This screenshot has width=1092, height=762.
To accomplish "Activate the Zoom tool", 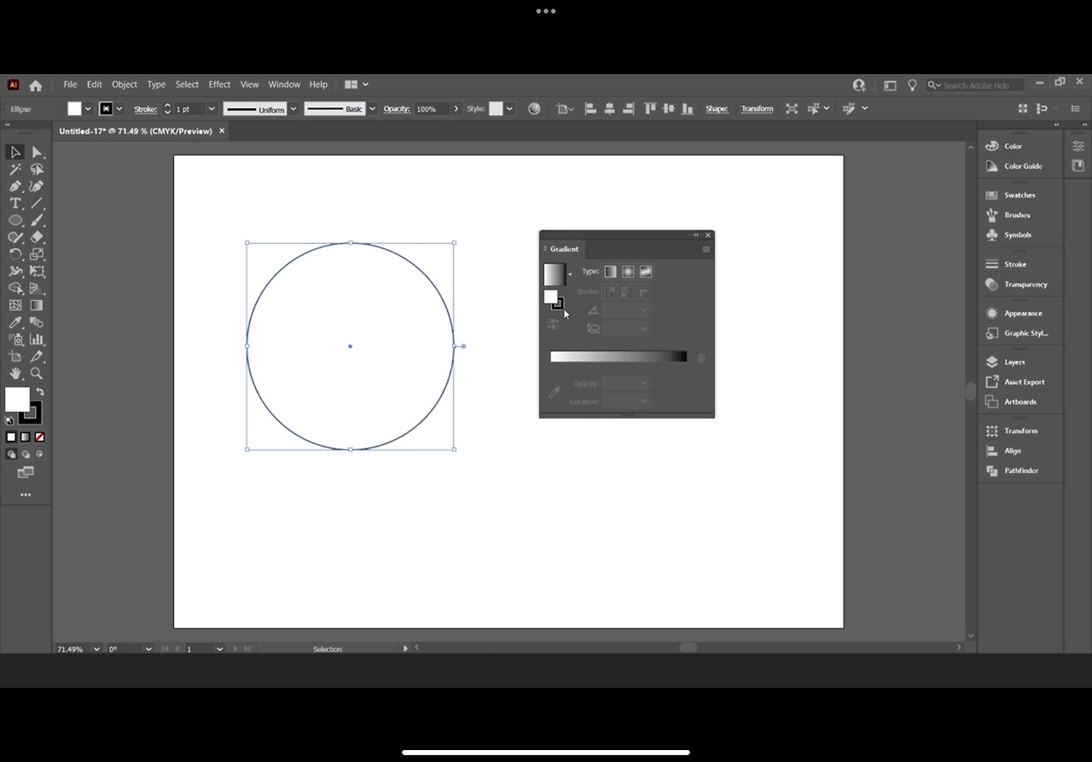I will [37, 373].
